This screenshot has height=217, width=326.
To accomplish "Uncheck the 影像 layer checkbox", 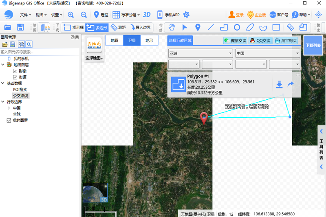I will [15, 71].
